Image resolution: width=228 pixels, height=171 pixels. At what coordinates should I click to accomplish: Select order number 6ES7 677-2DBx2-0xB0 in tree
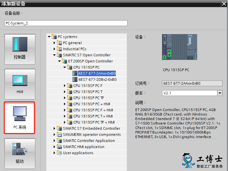coord(97,80)
